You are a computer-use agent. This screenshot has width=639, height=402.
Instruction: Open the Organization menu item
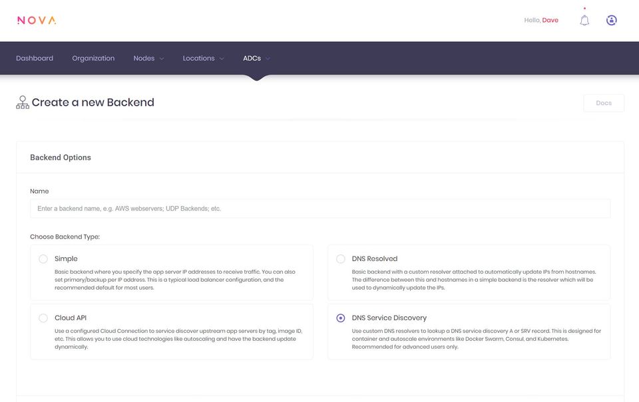coord(93,58)
